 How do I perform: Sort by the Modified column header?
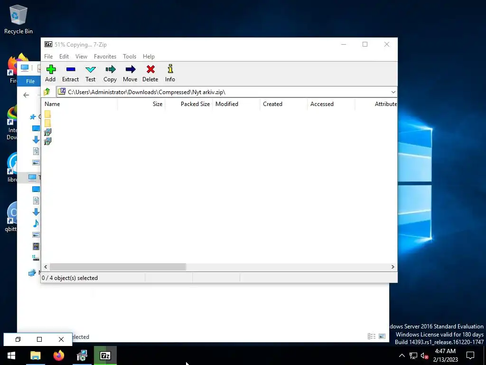pyautogui.click(x=236, y=104)
